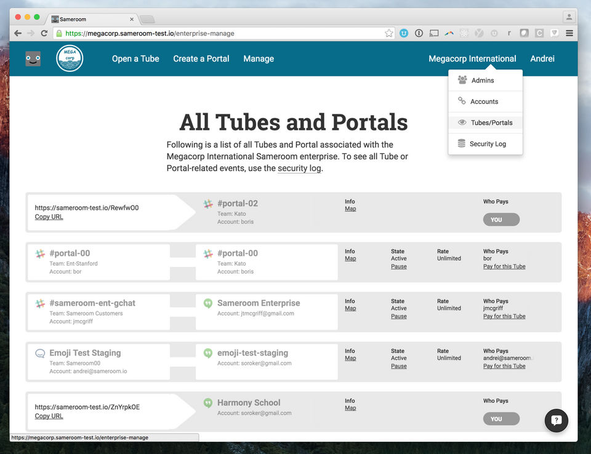Click the browser address bar
Image resolution: width=591 pixels, height=454 pixels.
tap(222, 33)
